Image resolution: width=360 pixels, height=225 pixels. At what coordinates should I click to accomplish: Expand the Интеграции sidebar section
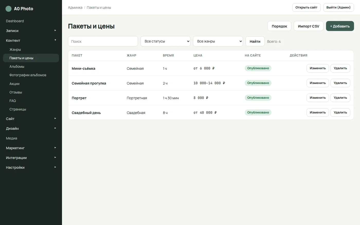coord(31,158)
